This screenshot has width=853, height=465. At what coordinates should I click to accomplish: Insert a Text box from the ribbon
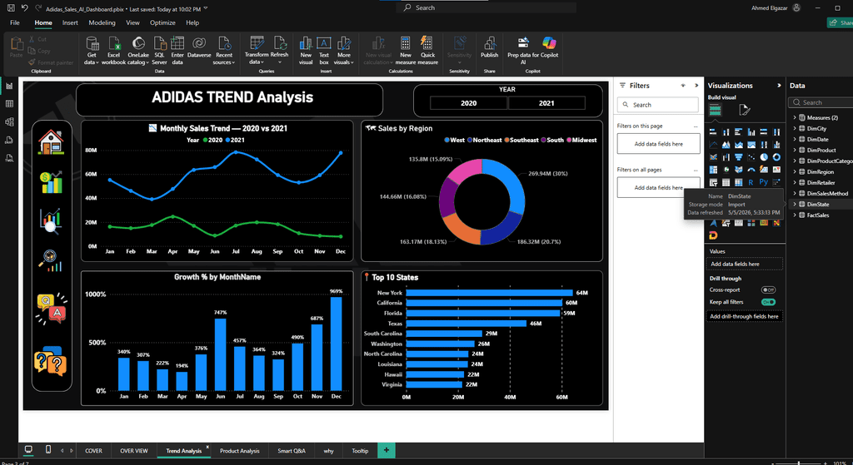pos(324,51)
